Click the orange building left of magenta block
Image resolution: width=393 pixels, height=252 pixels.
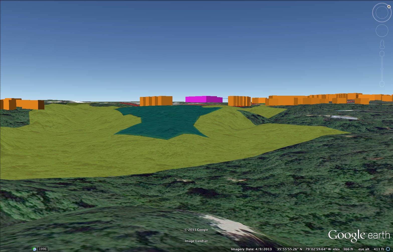[156, 101]
